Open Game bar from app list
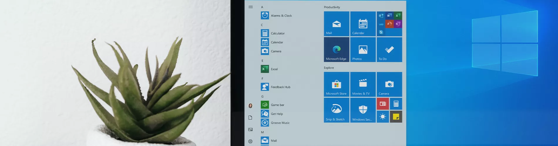 tap(273, 105)
